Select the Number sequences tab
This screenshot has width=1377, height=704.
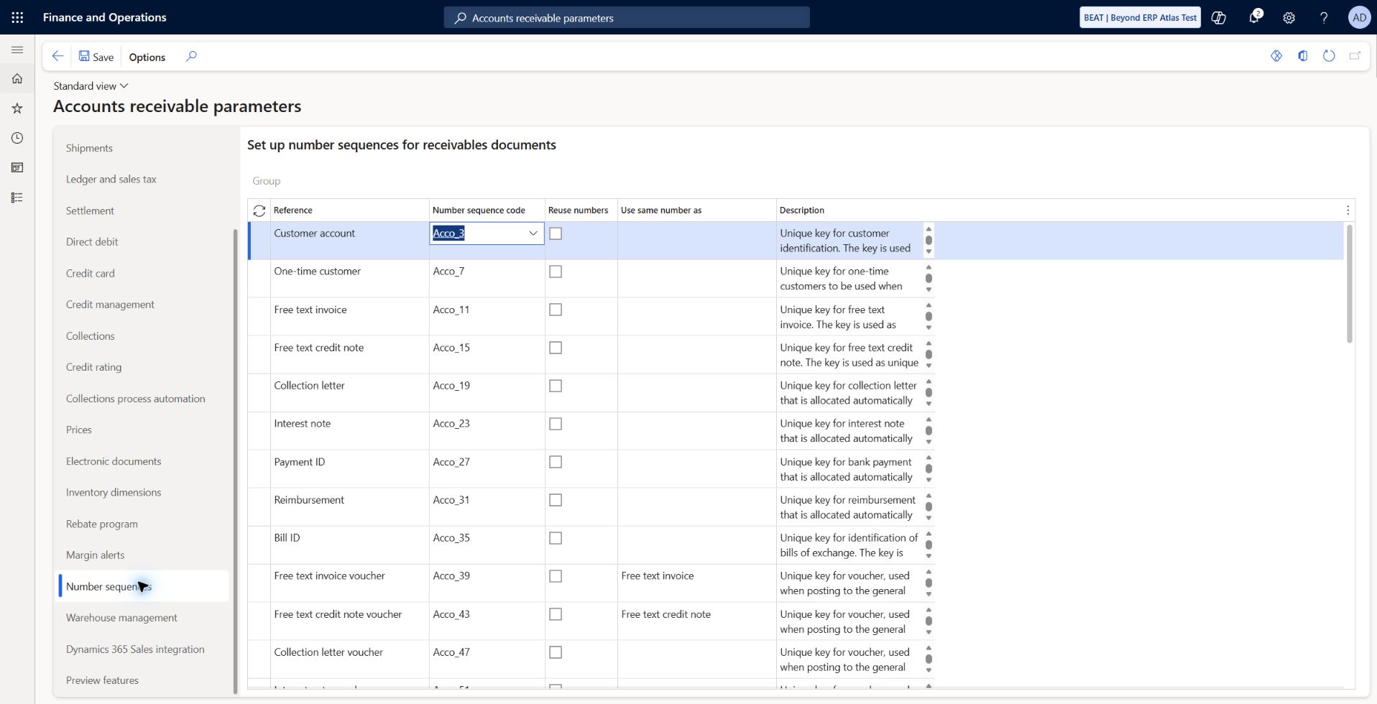click(x=144, y=586)
